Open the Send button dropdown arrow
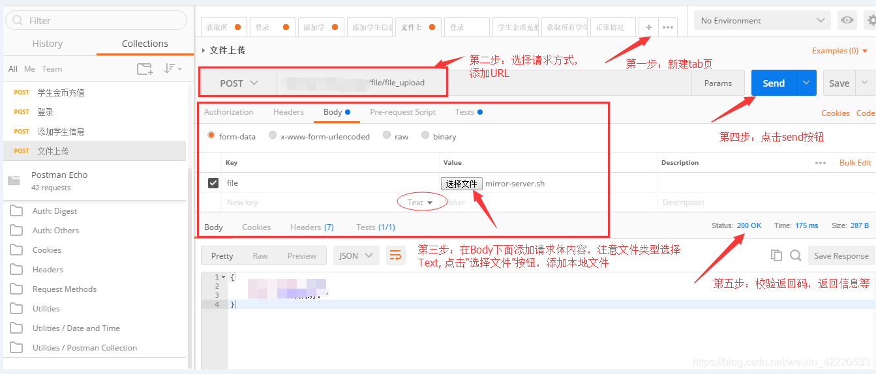 point(806,83)
